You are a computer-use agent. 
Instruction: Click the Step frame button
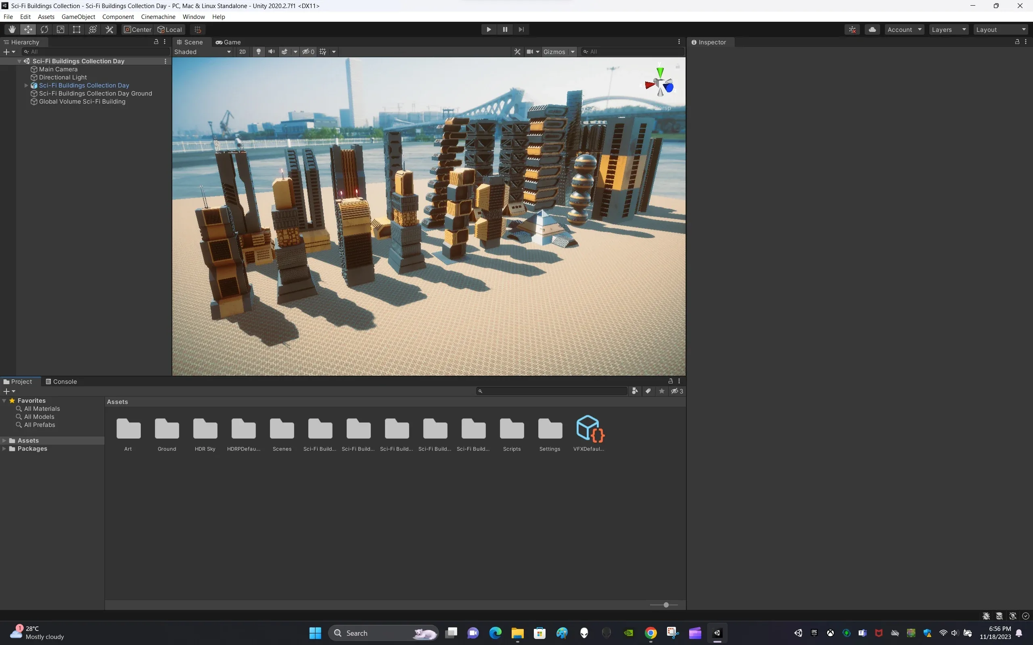(521, 29)
